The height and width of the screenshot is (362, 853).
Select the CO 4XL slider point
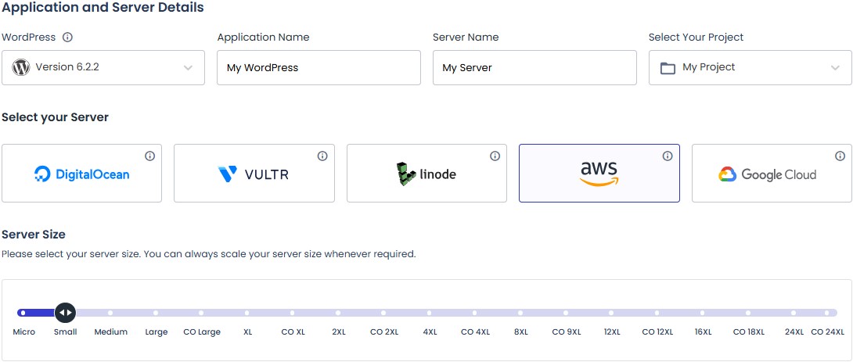(x=474, y=313)
